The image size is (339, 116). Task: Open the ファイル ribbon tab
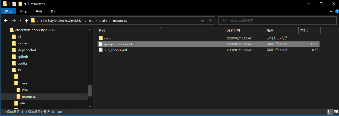(x=8, y=11)
